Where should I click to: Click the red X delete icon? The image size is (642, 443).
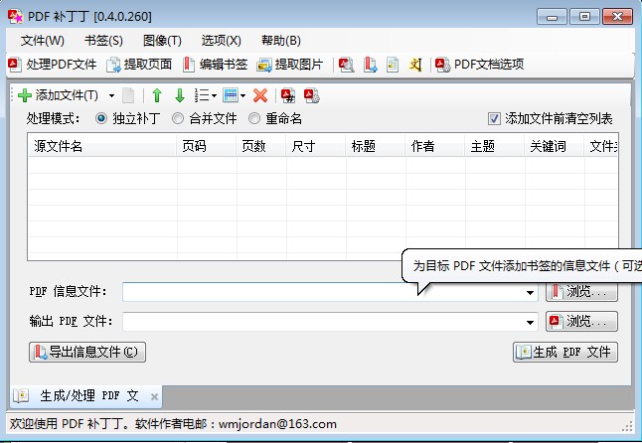[x=260, y=95]
